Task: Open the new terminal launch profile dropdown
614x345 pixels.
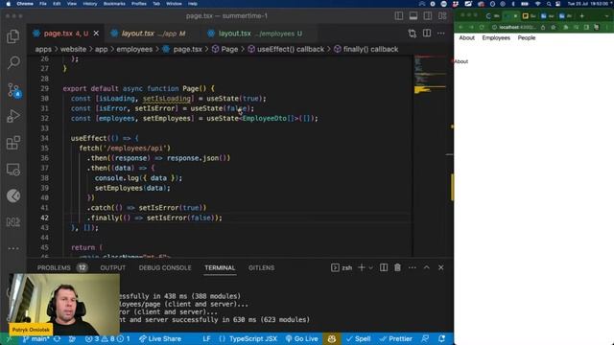Action: pos(371,268)
